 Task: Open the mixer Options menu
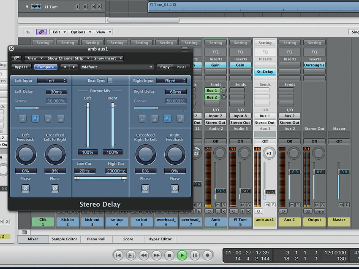click(80, 32)
